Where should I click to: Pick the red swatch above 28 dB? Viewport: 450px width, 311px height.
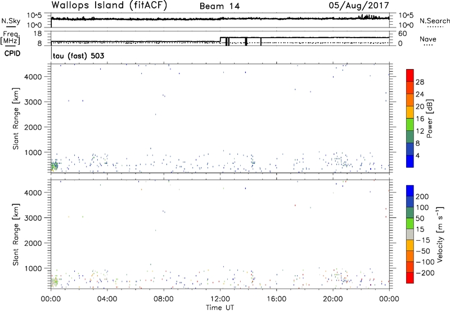pos(410,75)
